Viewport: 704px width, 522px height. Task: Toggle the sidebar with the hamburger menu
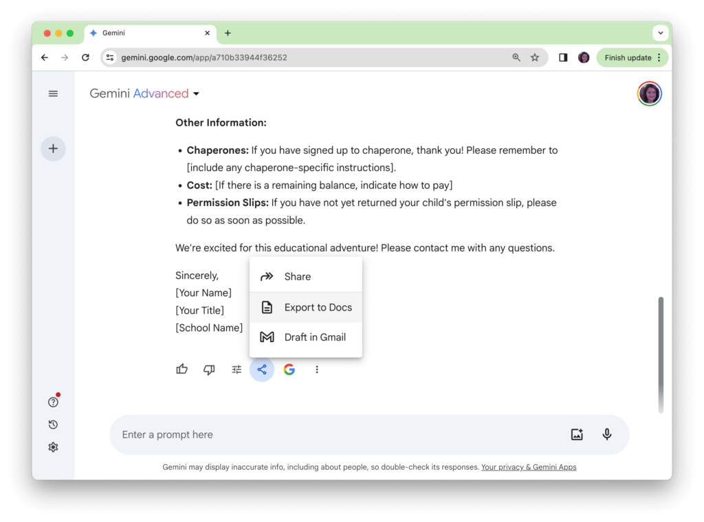pos(53,93)
